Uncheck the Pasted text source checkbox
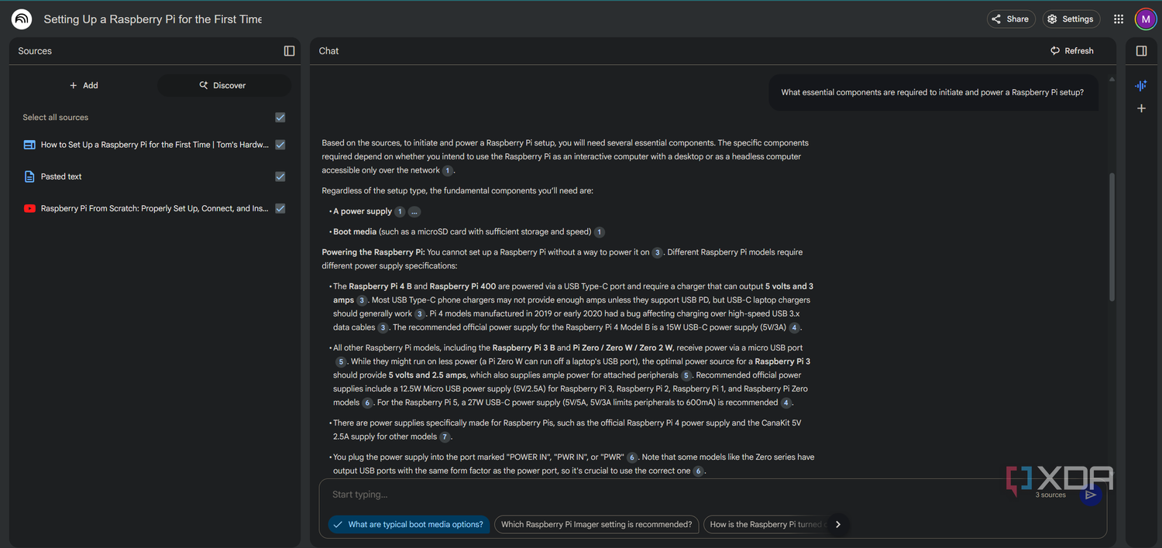Screen dimensions: 1162x548 click(280, 176)
